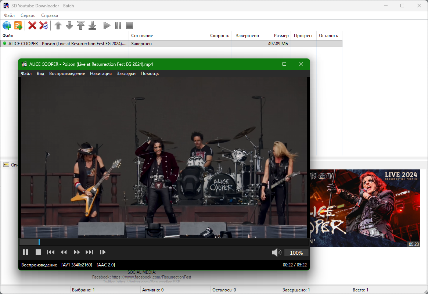Stop downloads with toolbar stop icon

point(129,26)
